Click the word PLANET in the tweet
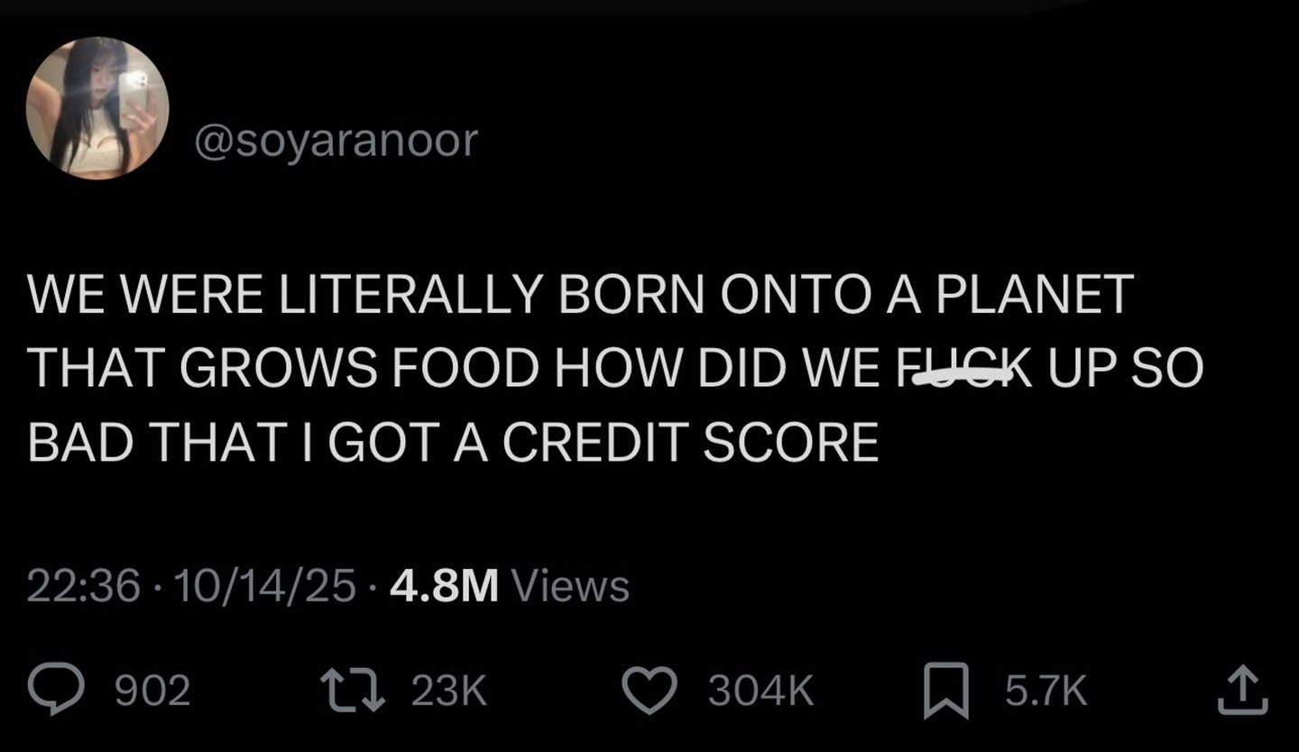This screenshot has height=752, width=1299. (1034, 295)
